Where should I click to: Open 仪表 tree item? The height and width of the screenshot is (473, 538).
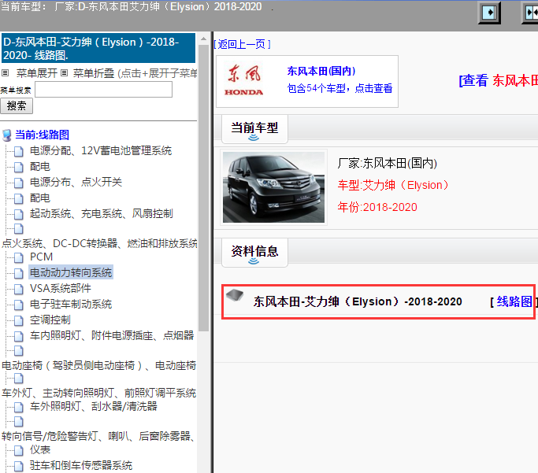click(40, 449)
